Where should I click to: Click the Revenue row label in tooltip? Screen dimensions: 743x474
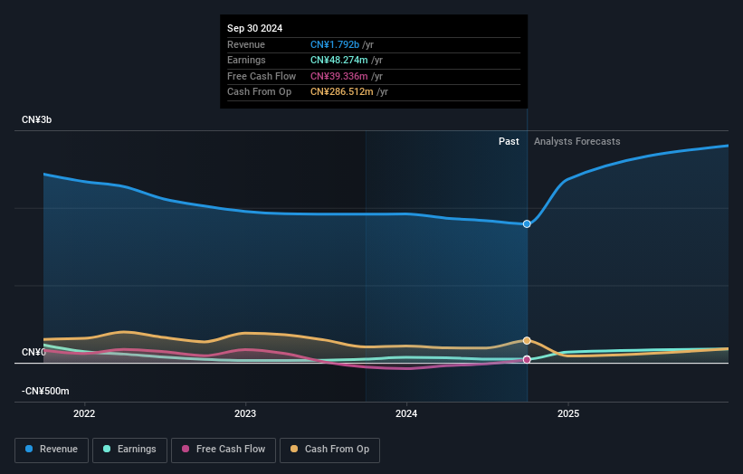pyautogui.click(x=246, y=44)
